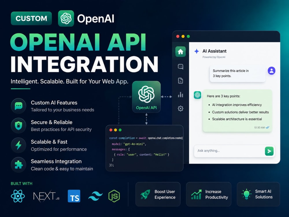Click the 'Tailored to your business needs' text
289x217 pixels.
pyautogui.click(x=62, y=110)
